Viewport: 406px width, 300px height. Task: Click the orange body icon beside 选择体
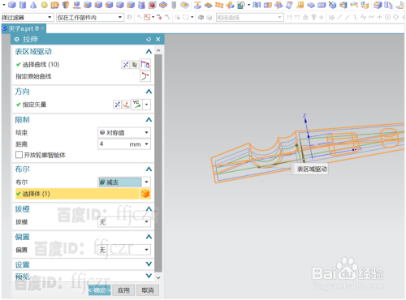click(145, 194)
